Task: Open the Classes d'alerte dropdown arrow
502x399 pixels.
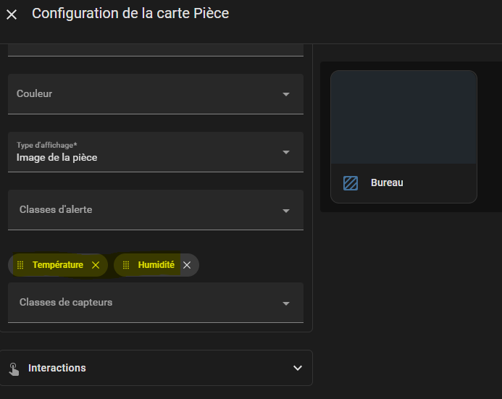Action: (286, 210)
